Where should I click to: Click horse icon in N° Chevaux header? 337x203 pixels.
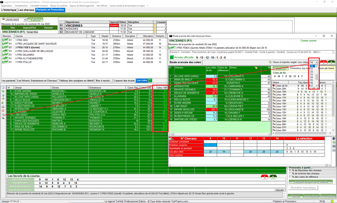tap(171, 139)
